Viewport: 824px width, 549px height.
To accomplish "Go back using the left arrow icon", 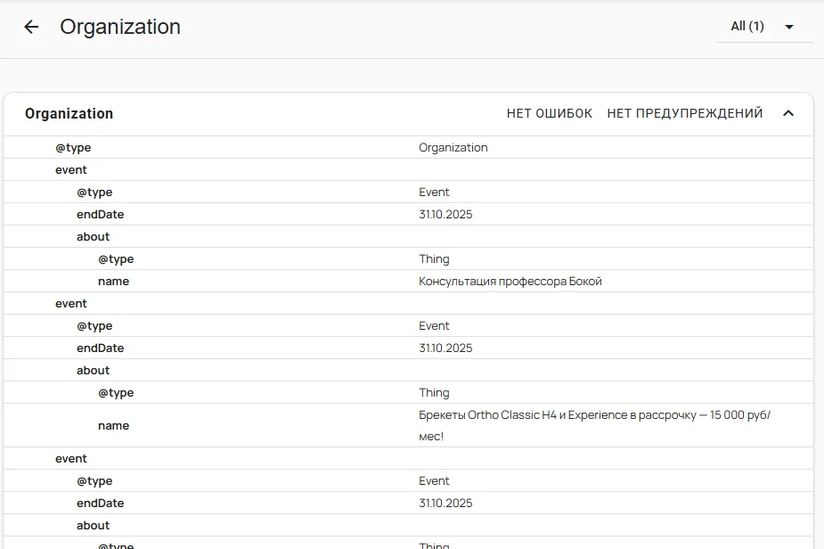I will (x=31, y=27).
